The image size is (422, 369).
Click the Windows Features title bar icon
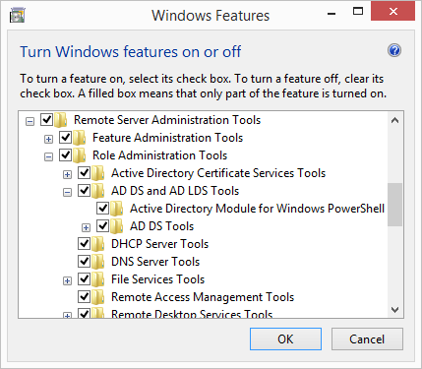tap(18, 16)
